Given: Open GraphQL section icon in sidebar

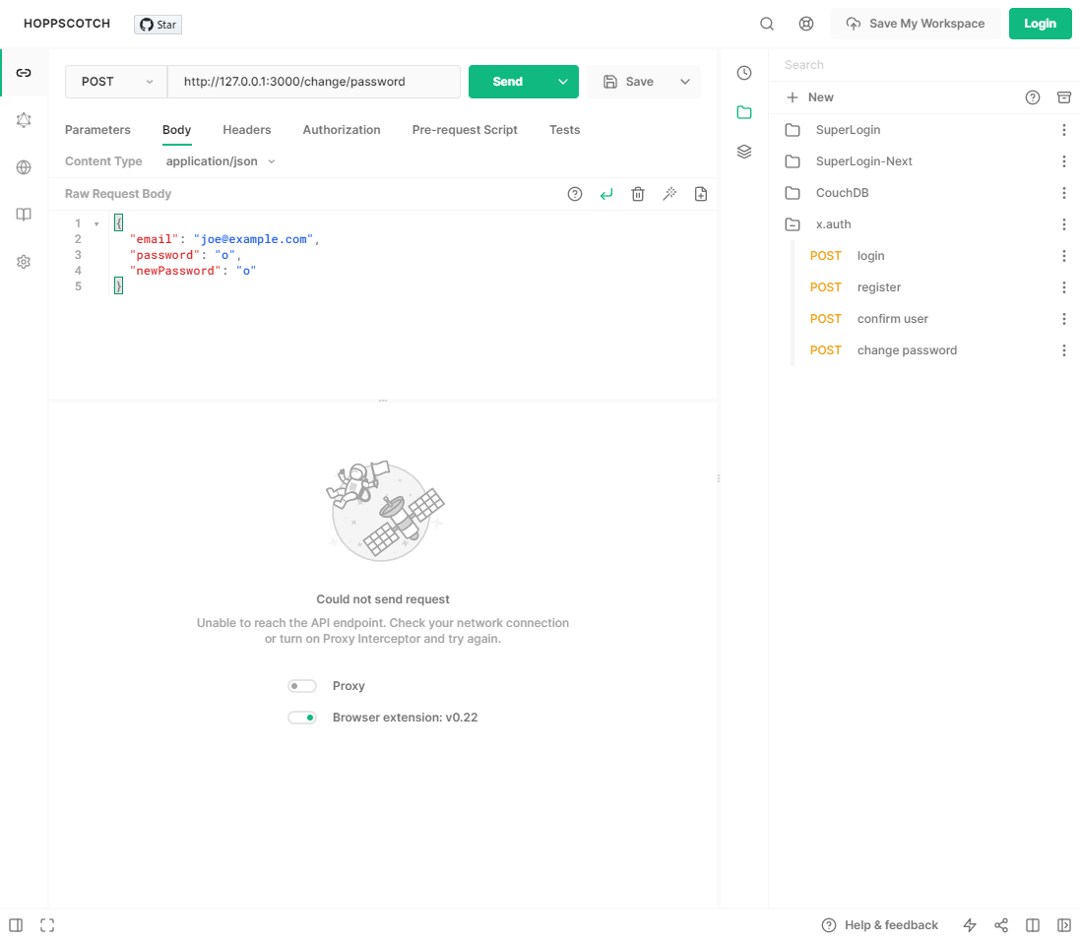Looking at the screenshot, I should pos(24,120).
